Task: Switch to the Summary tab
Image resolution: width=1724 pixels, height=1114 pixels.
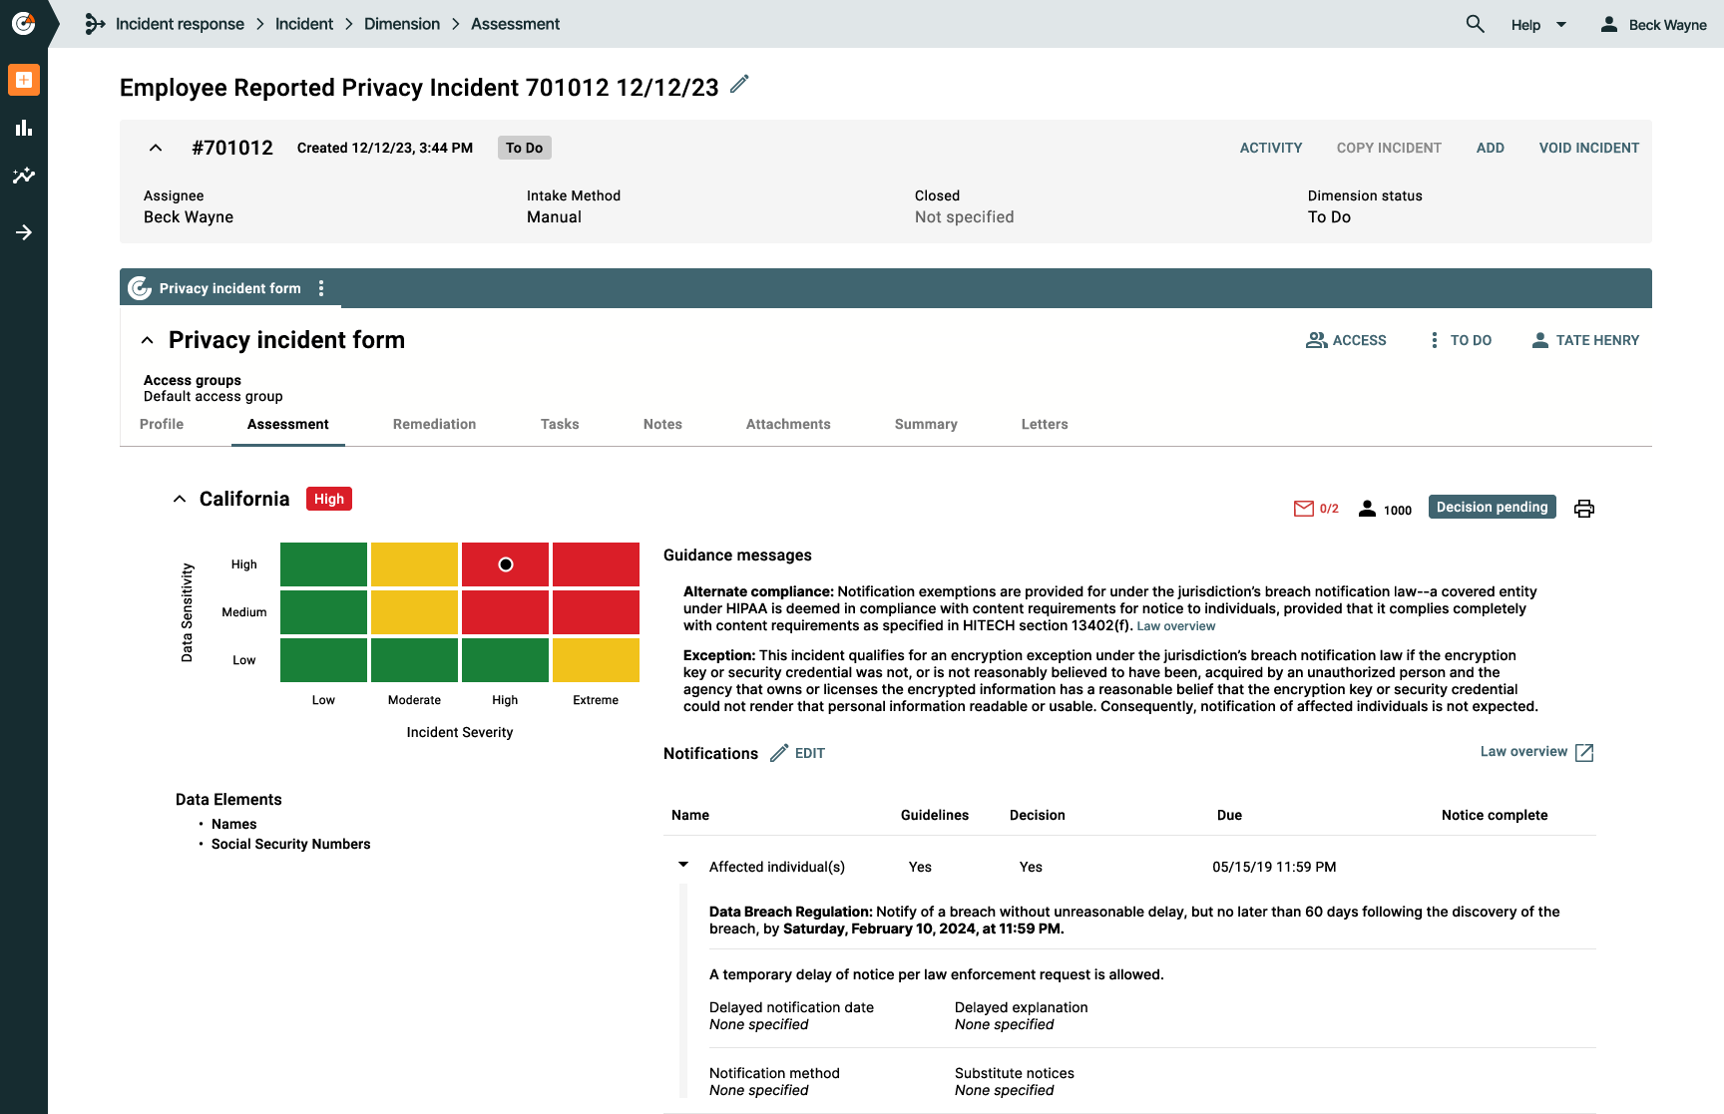Action: (x=925, y=424)
